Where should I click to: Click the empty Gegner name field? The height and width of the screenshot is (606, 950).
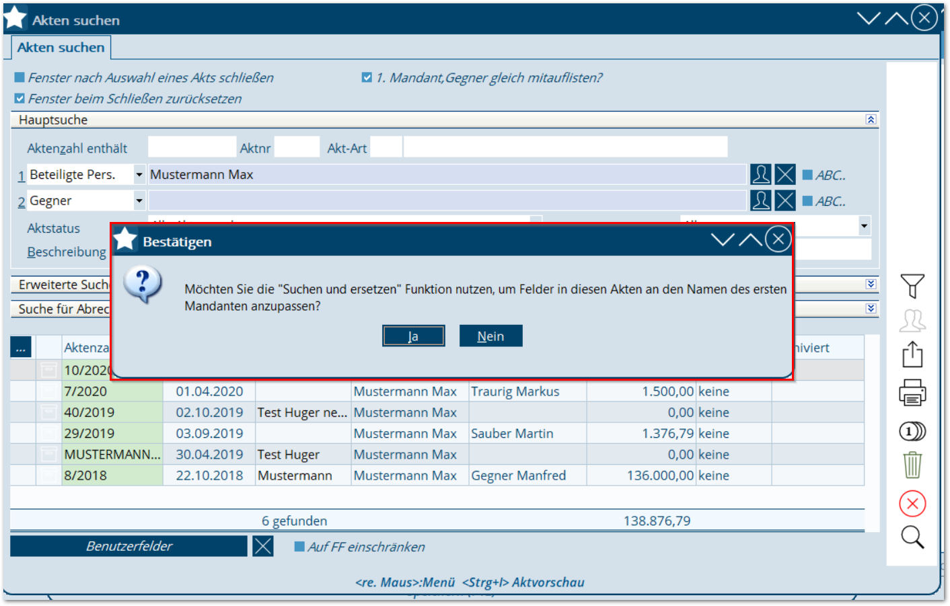[447, 200]
